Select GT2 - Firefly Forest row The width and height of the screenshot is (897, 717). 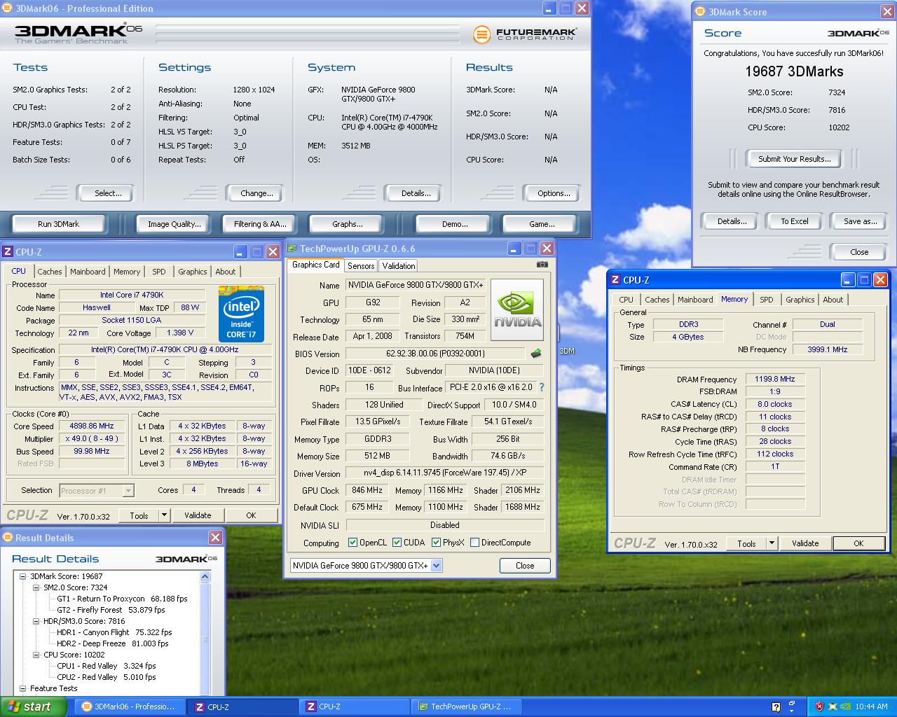[111, 610]
